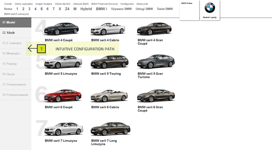Click BMW serii 7 Long Limuzyna label
Screen dimensions: 272x150
click(x=104, y=142)
